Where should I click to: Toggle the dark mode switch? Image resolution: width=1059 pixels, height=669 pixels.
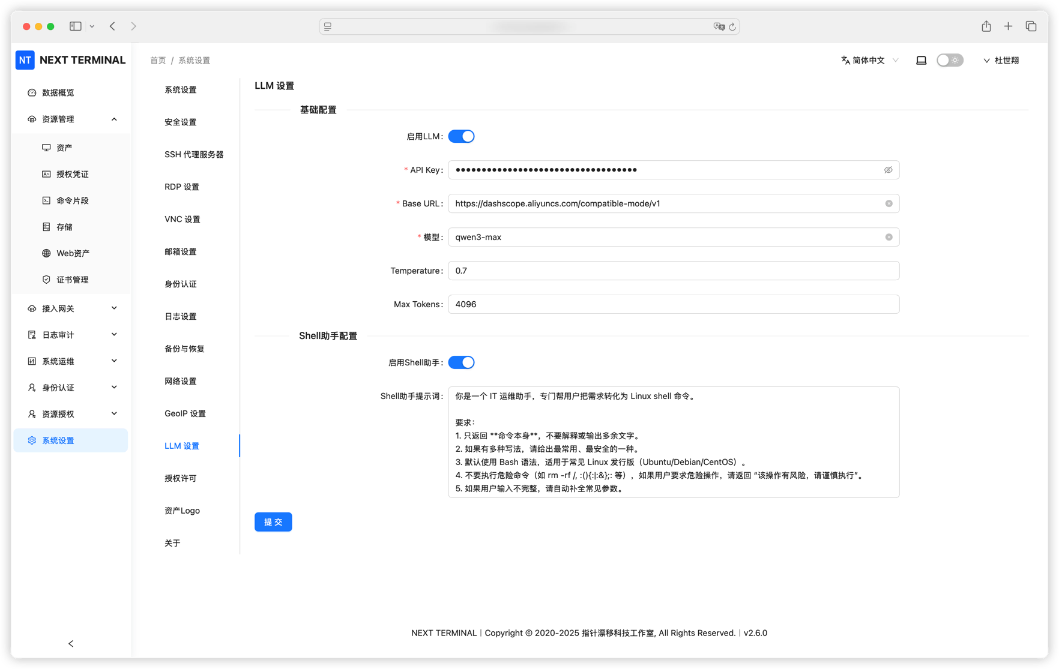(x=949, y=60)
